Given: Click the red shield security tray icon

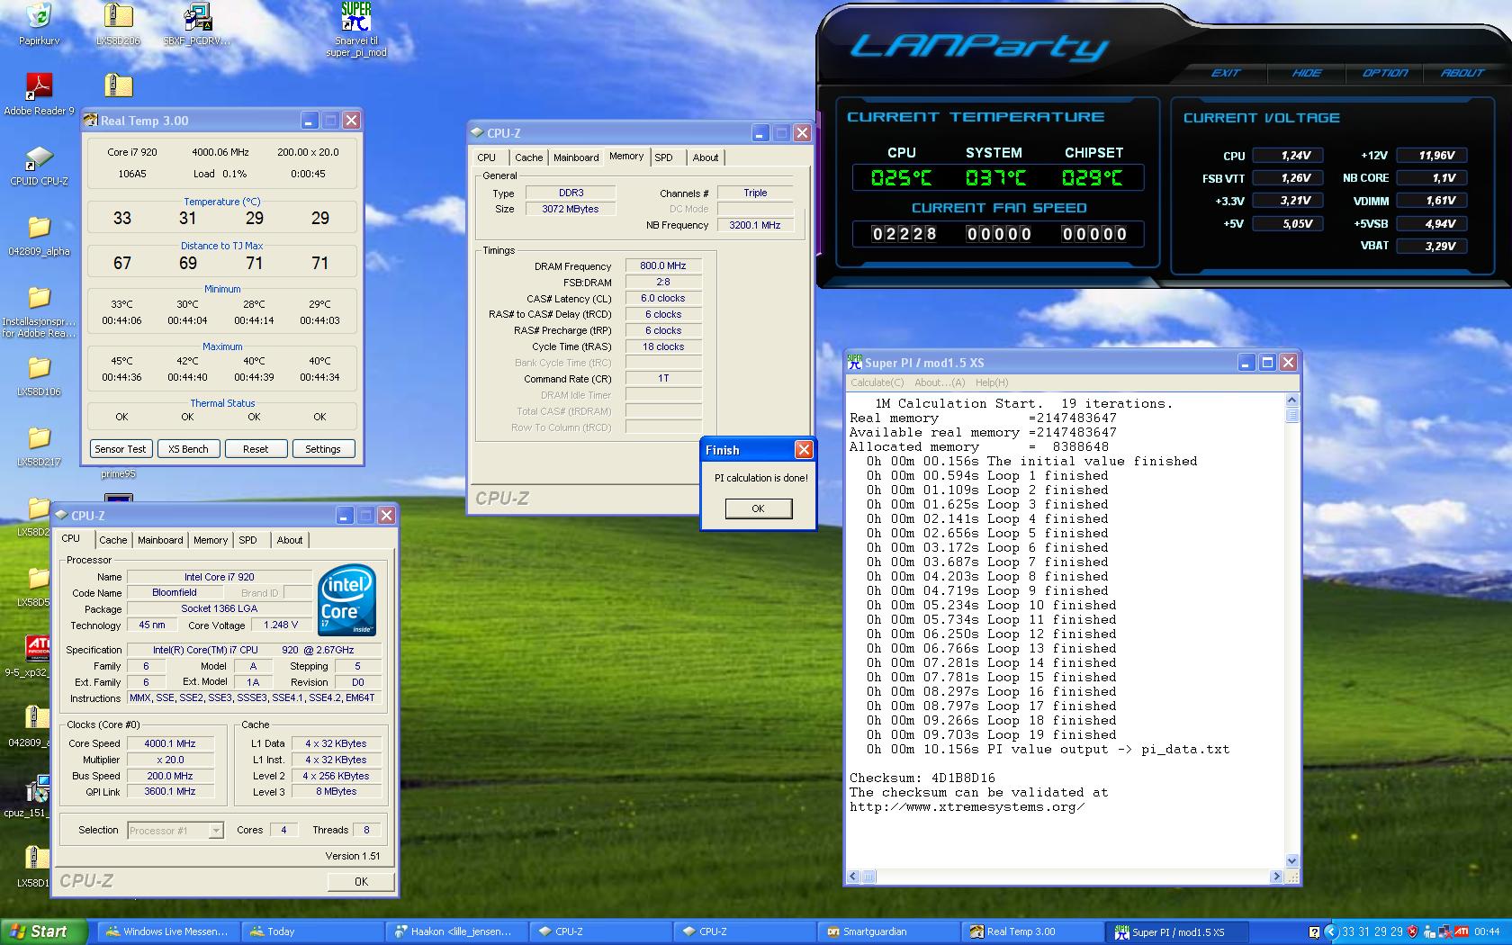Looking at the screenshot, I should [1412, 931].
